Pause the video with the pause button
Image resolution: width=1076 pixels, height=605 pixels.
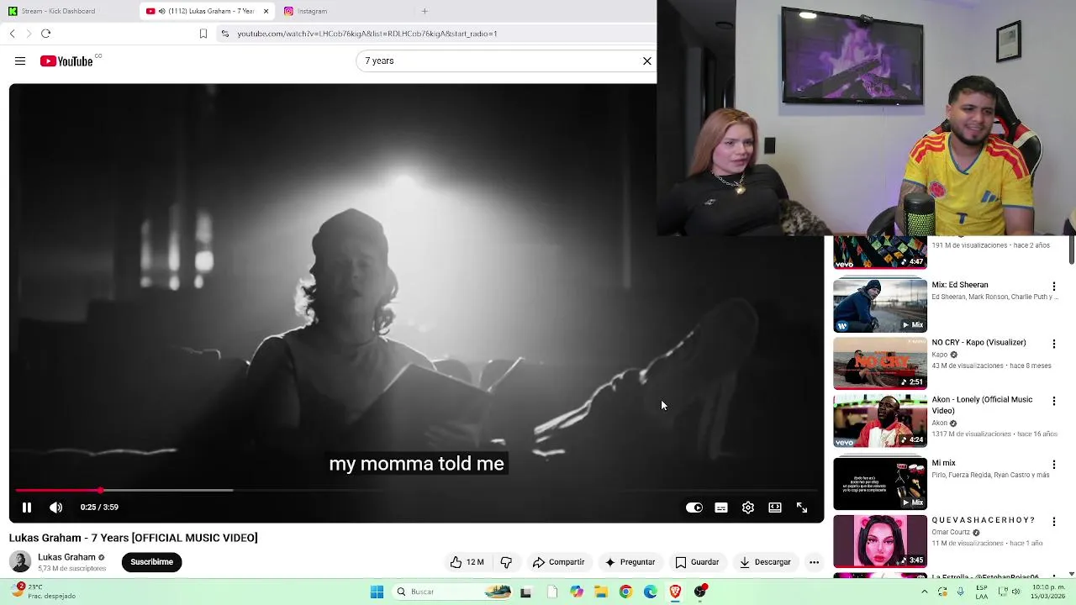click(27, 508)
